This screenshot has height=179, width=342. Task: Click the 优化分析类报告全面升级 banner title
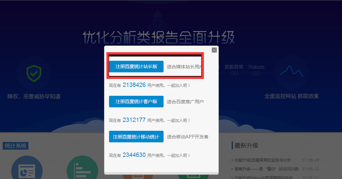tap(159, 37)
